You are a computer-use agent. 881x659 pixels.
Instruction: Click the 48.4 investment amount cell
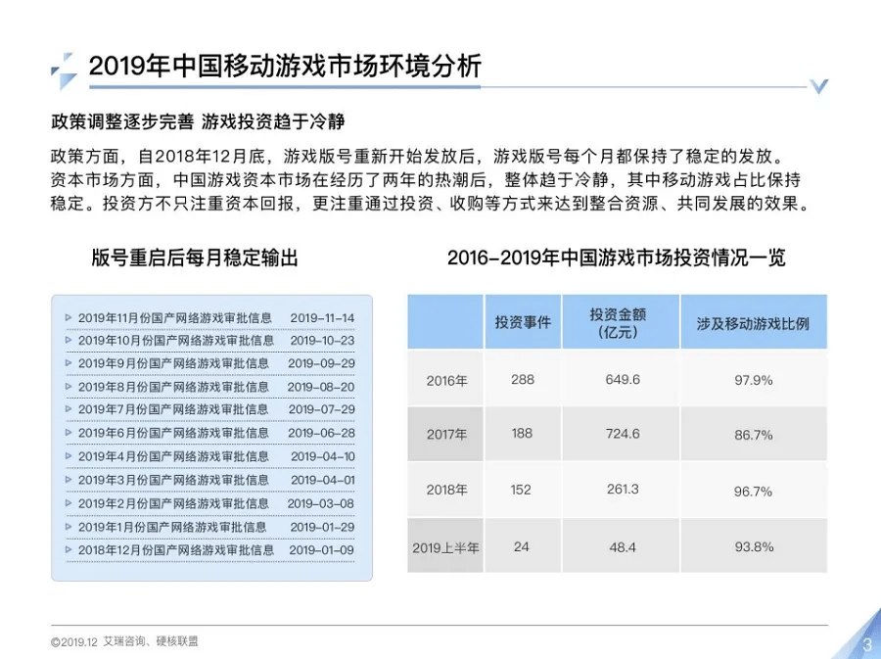click(x=623, y=546)
